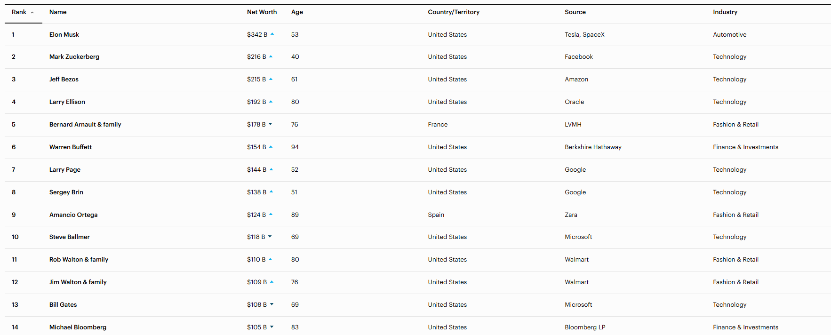Select the Industry column header
Image resolution: width=831 pixels, height=335 pixels.
click(725, 12)
